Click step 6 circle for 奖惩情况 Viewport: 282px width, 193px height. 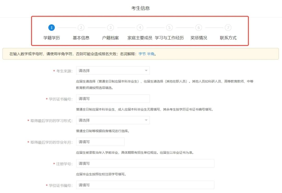pyautogui.click(x=199, y=28)
